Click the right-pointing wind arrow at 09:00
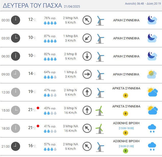Image resolution: width=162 pixels, height=157 pixels. [x=87, y=74]
